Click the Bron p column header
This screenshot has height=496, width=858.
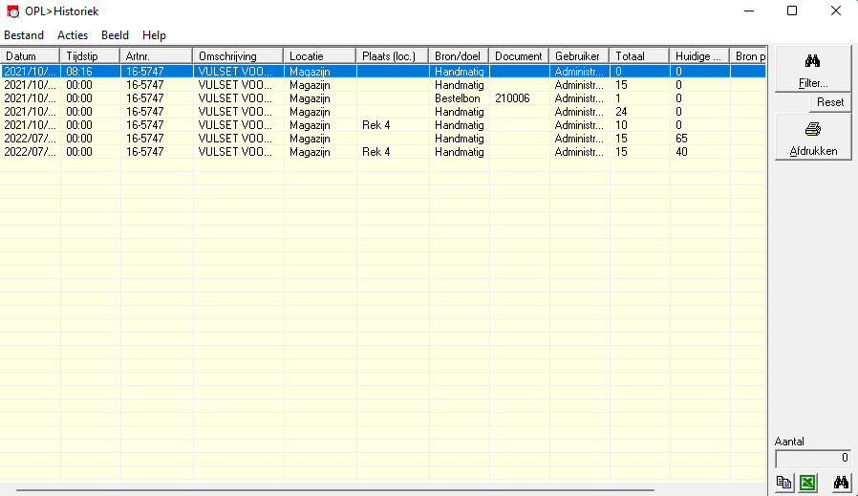coord(748,55)
